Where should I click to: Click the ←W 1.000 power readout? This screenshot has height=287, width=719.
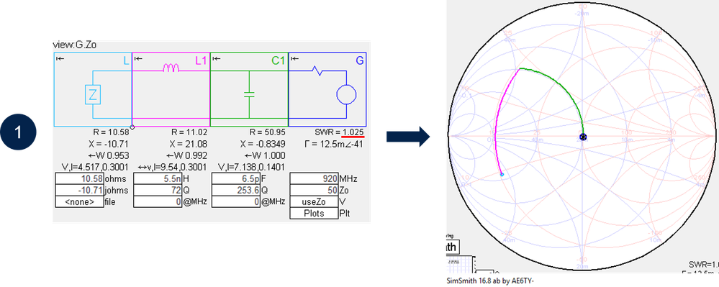(265, 155)
